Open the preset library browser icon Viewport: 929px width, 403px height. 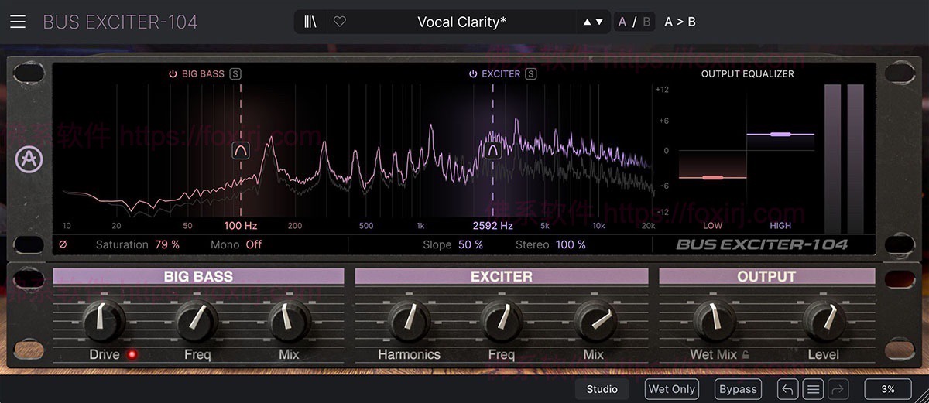pos(310,22)
